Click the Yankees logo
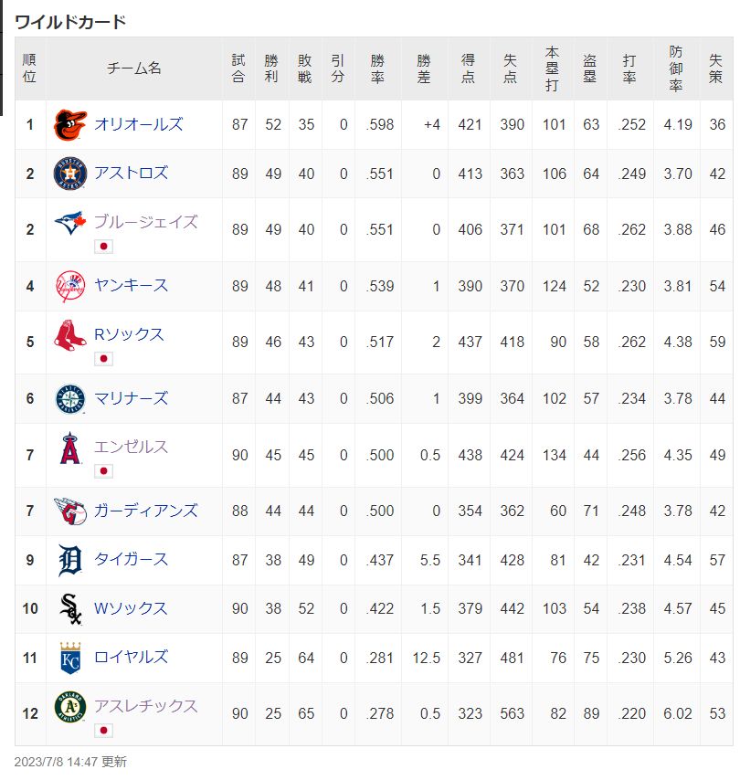Screen dimensions: 740x780 pos(70,286)
